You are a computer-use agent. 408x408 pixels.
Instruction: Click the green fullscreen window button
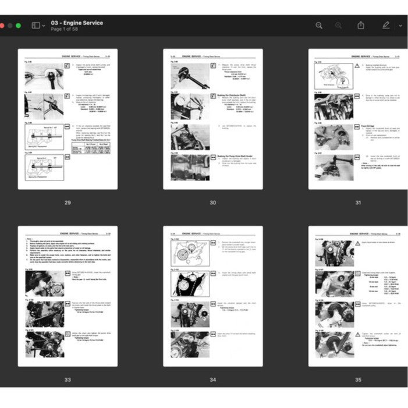18,26
